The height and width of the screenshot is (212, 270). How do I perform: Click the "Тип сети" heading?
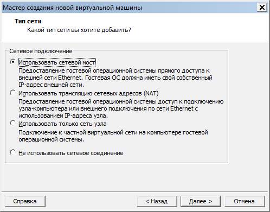pos(28,21)
